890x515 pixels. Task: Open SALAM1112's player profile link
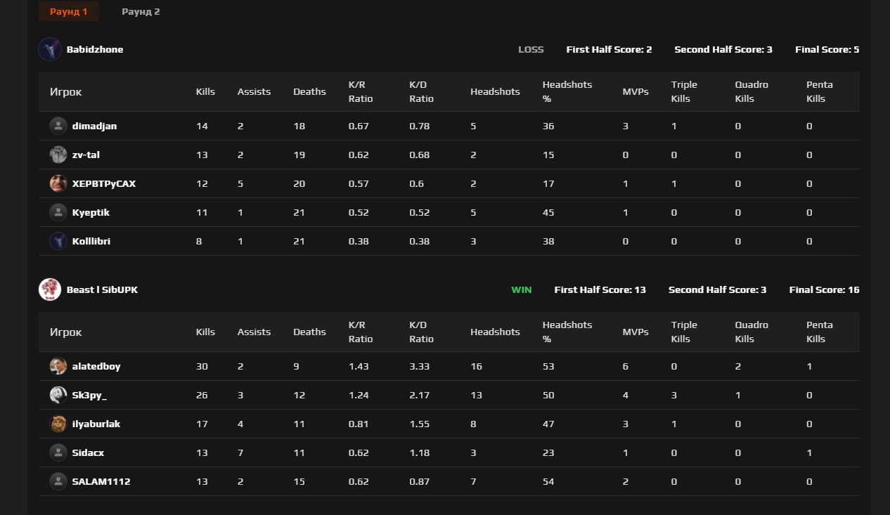pos(101,482)
